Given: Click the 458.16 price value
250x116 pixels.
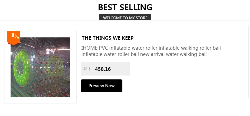Looking at the screenshot, I should pyautogui.click(x=103, y=69).
